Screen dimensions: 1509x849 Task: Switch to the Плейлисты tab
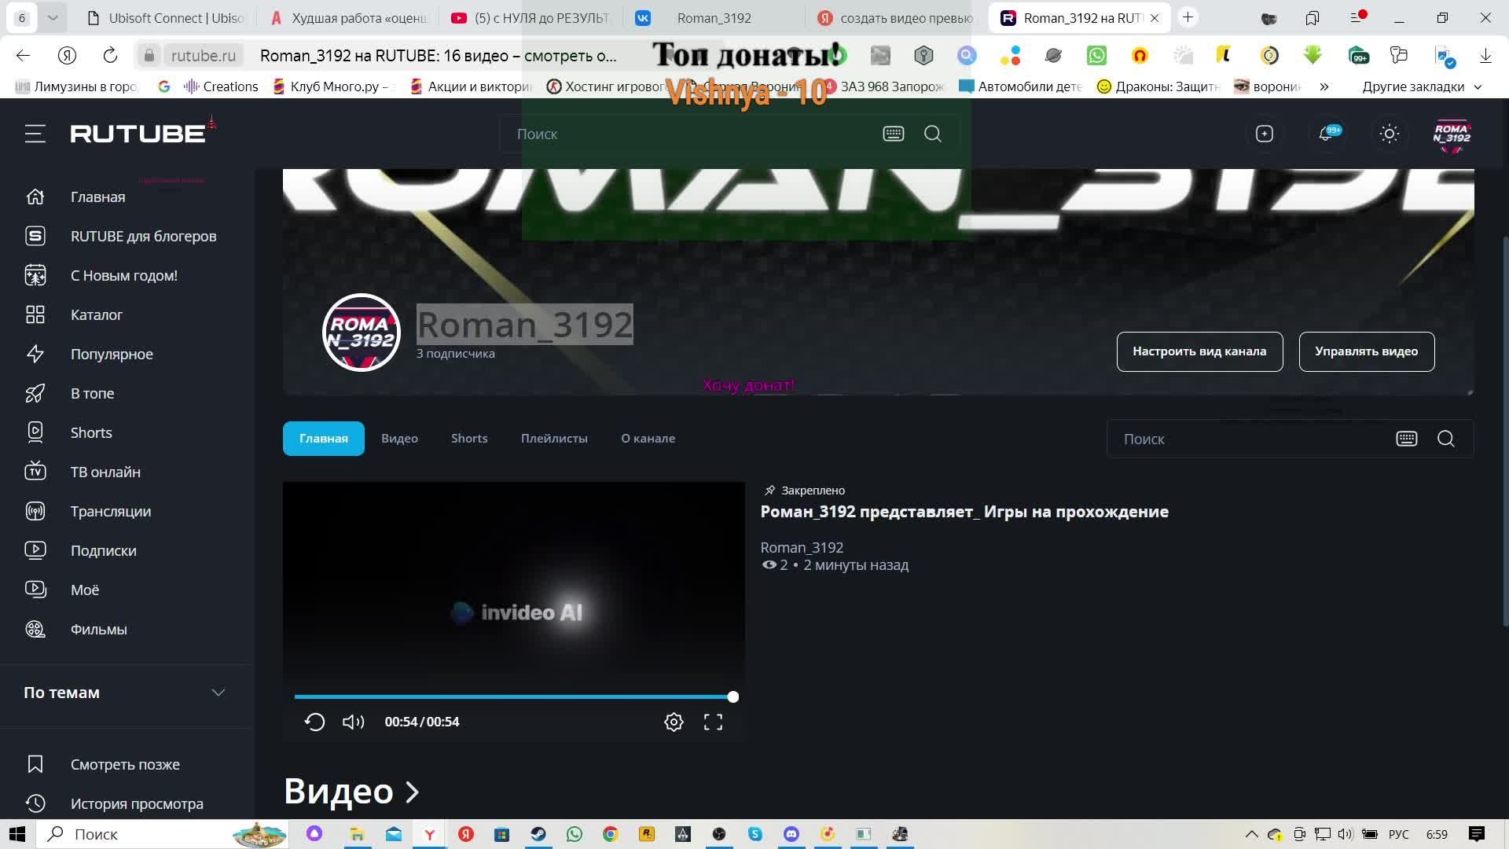click(553, 439)
